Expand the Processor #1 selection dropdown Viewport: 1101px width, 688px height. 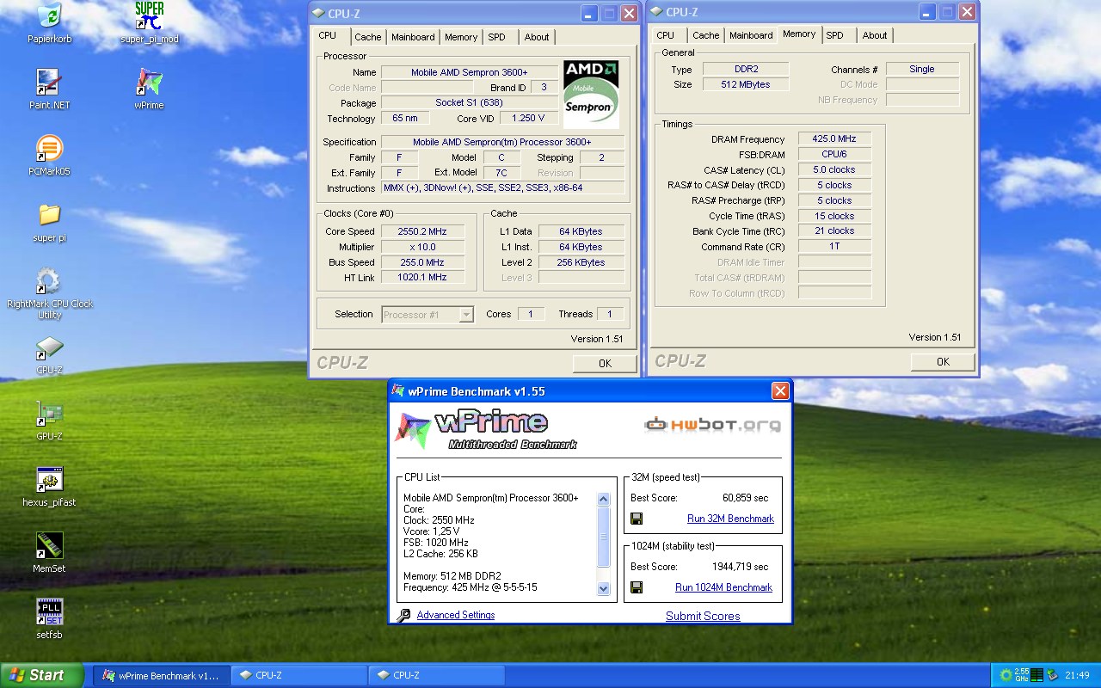coord(466,315)
